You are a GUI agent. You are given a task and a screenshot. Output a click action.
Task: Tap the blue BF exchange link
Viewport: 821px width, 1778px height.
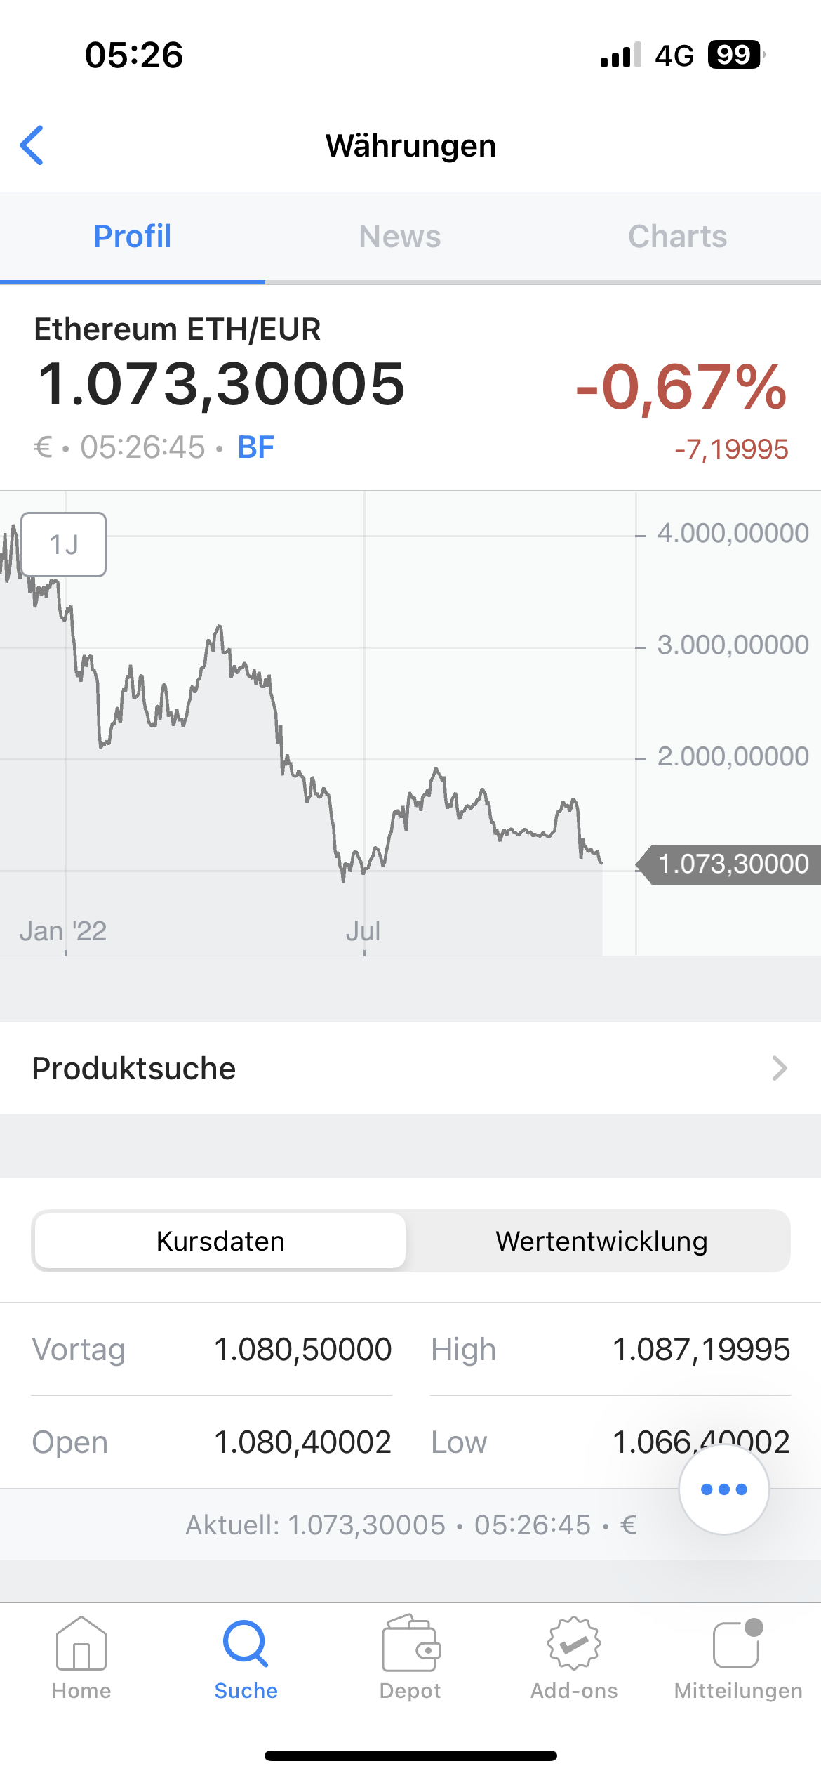[256, 447]
